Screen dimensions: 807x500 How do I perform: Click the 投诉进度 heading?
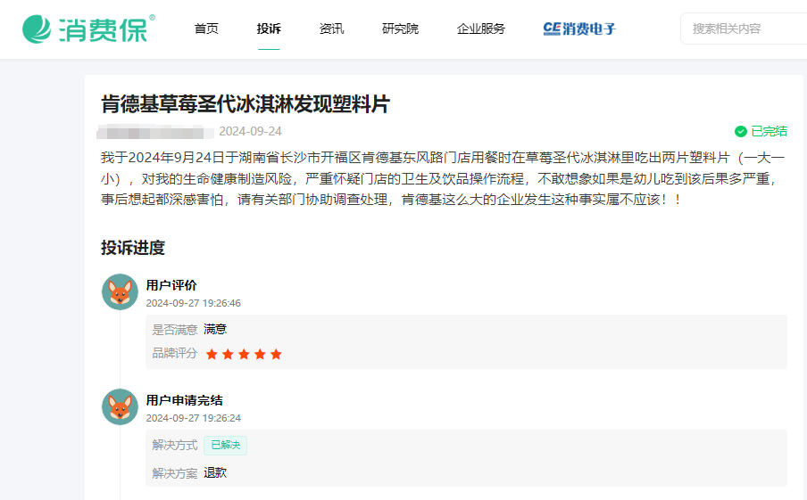click(x=133, y=248)
